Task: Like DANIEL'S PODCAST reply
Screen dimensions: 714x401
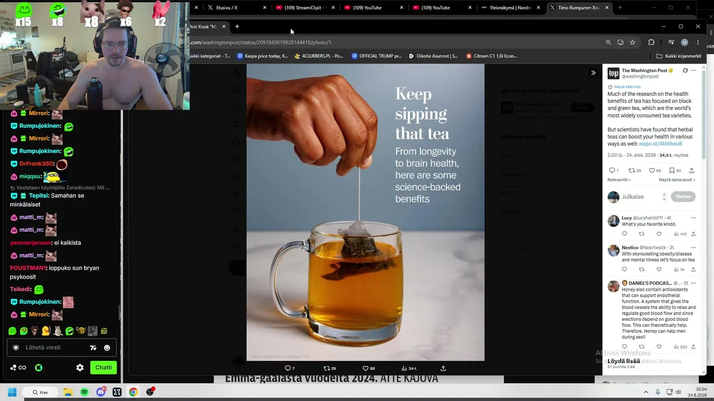Action: click(x=659, y=346)
